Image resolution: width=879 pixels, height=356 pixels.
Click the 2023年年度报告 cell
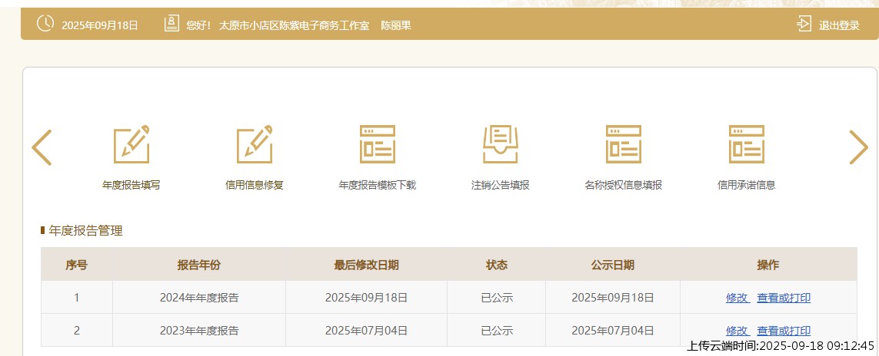coord(199,330)
